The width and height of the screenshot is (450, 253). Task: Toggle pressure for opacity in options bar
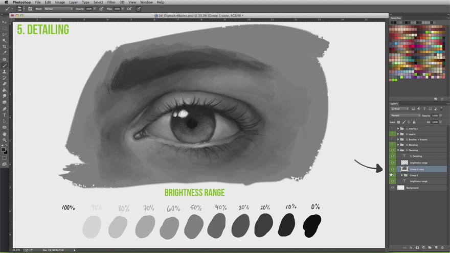tap(101, 9)
